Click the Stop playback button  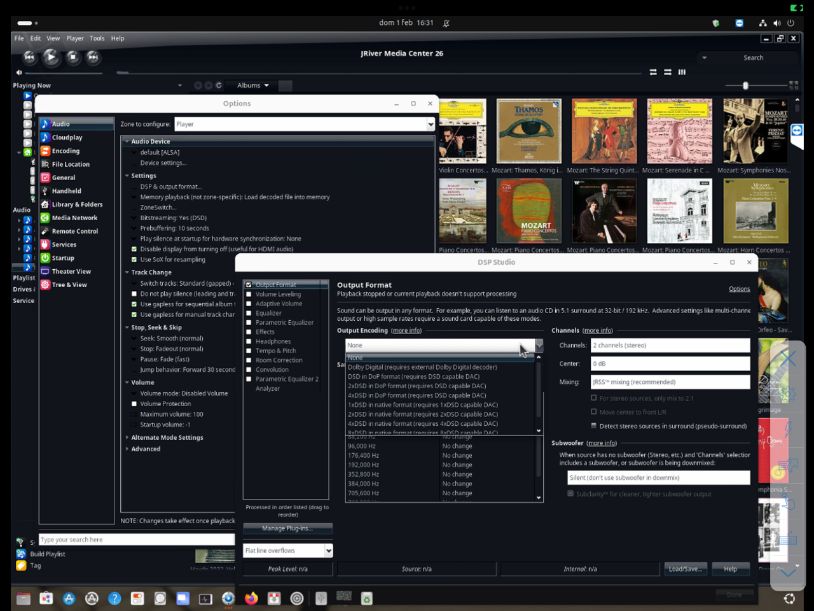coord(72,57)
